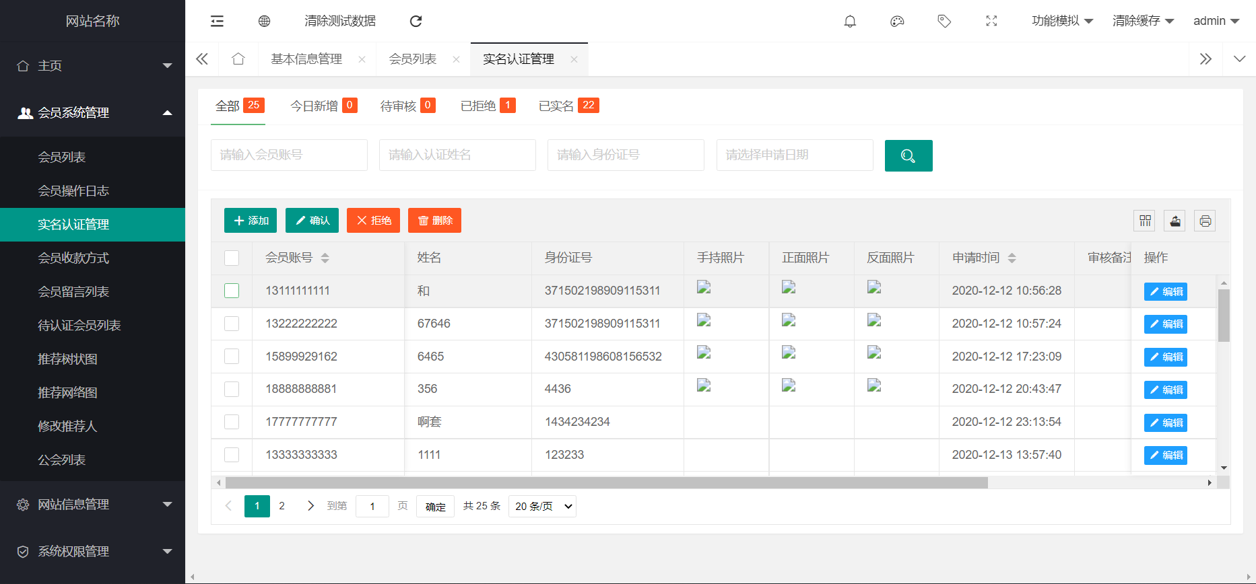Switch to the 待审核 filter tab

pos(407,106)
